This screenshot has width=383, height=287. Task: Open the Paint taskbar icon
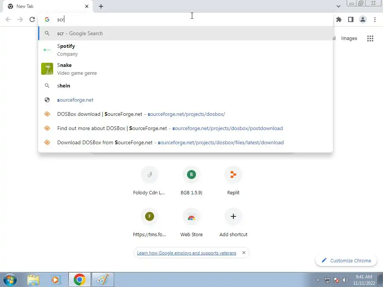(102, 280)
